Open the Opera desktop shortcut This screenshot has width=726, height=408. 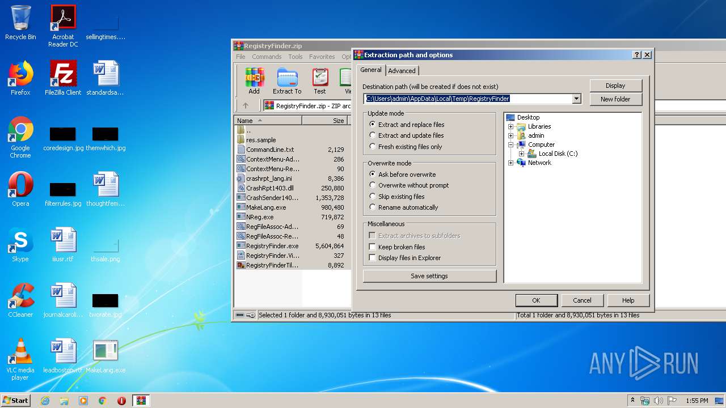click(x=20, y=189)
